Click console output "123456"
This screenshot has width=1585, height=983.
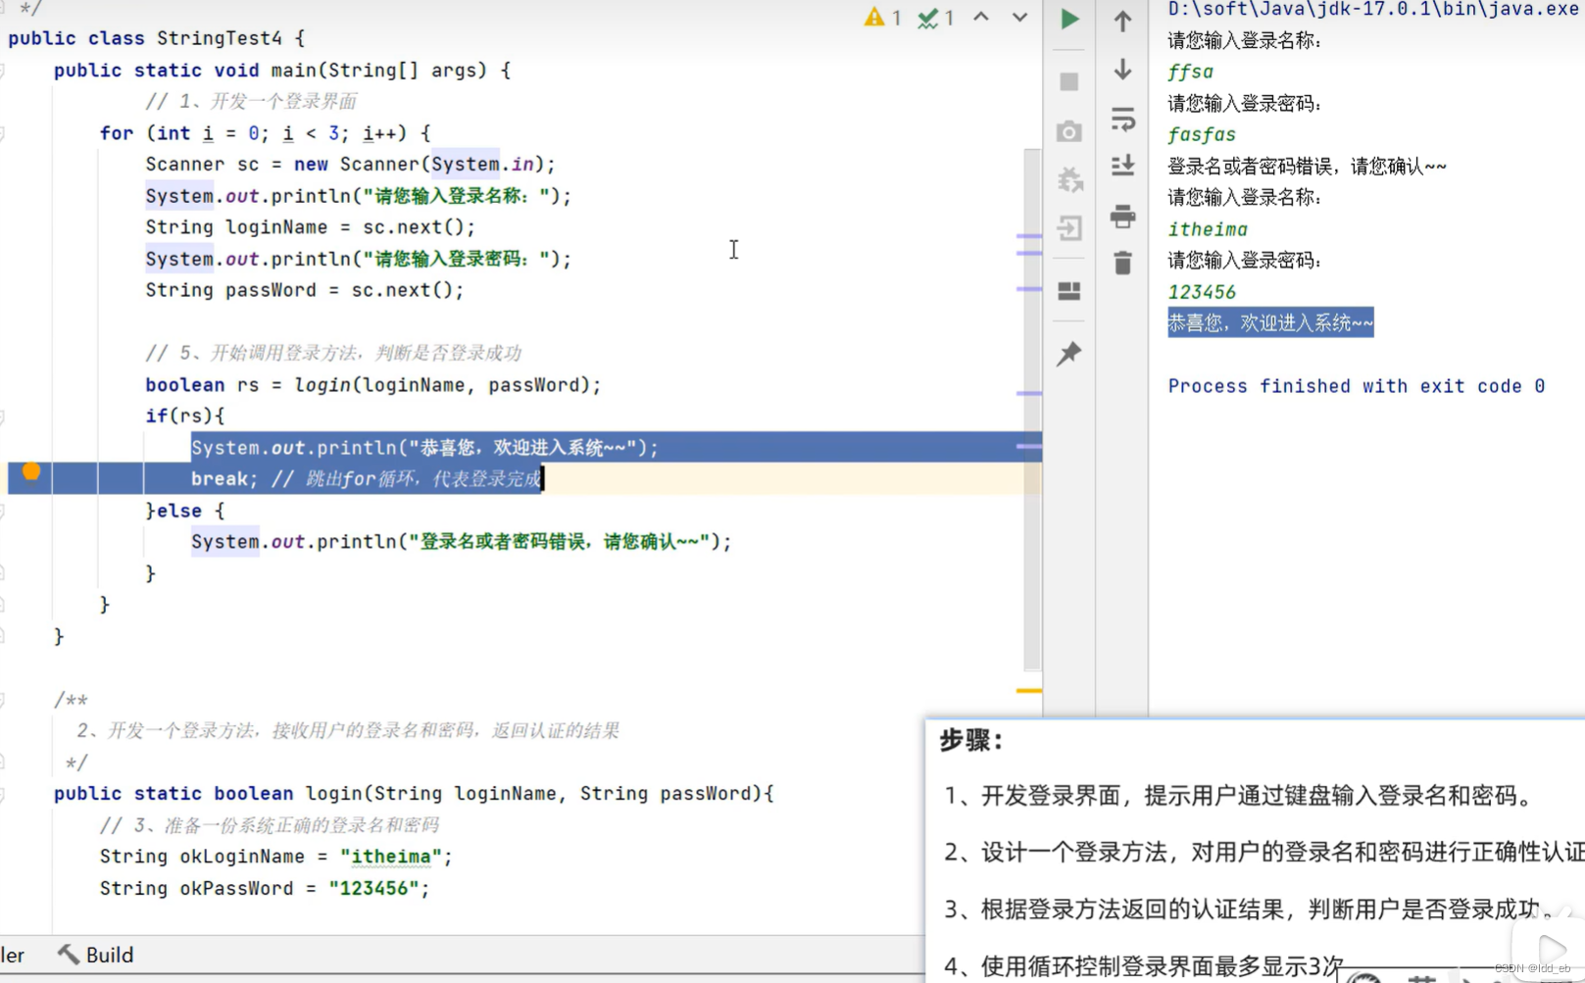pos(1202,292)
